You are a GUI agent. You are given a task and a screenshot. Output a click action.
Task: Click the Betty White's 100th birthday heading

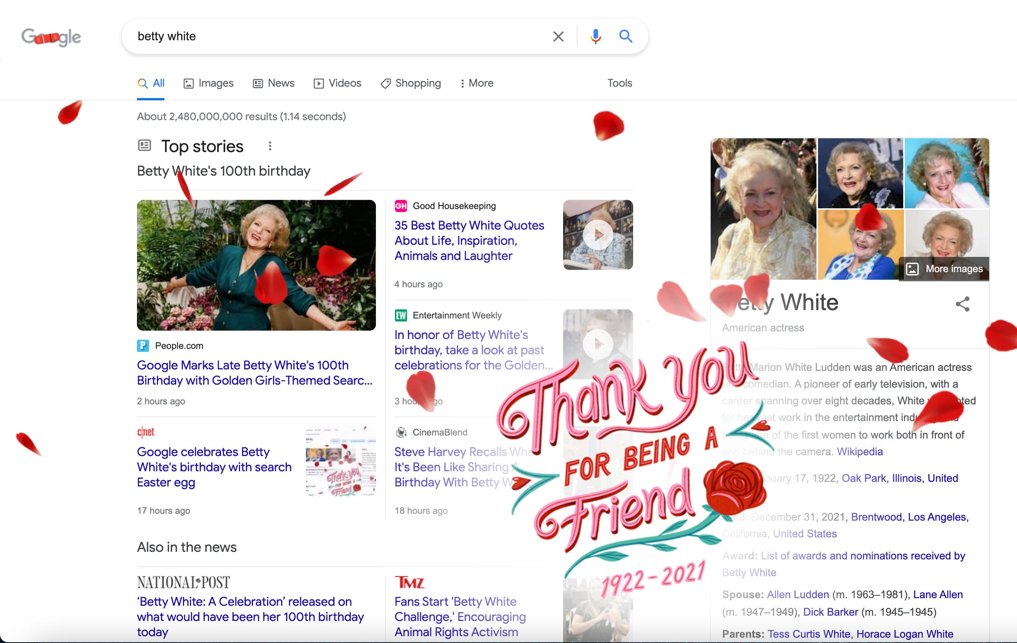(x=223, y=171)
